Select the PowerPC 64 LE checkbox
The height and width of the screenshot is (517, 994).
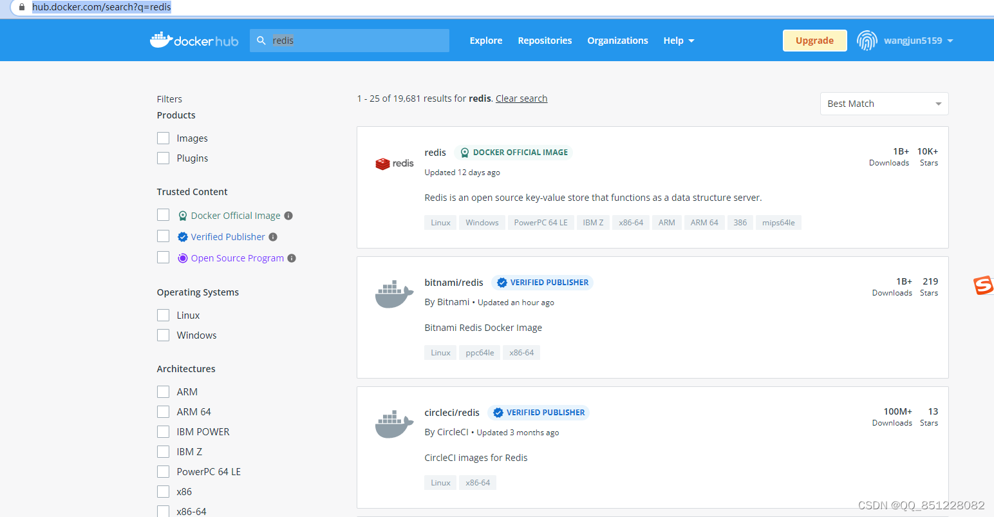pos(164,472)
